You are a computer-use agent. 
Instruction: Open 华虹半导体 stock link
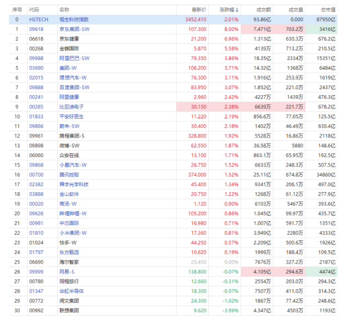point(71,291)
